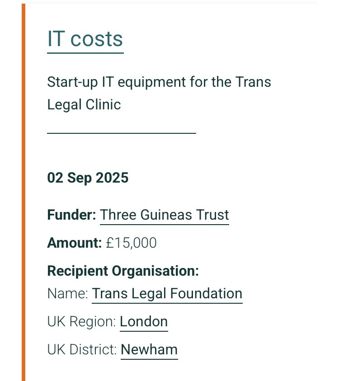
Task: Select the London UK region link
Action: [144, 322]
